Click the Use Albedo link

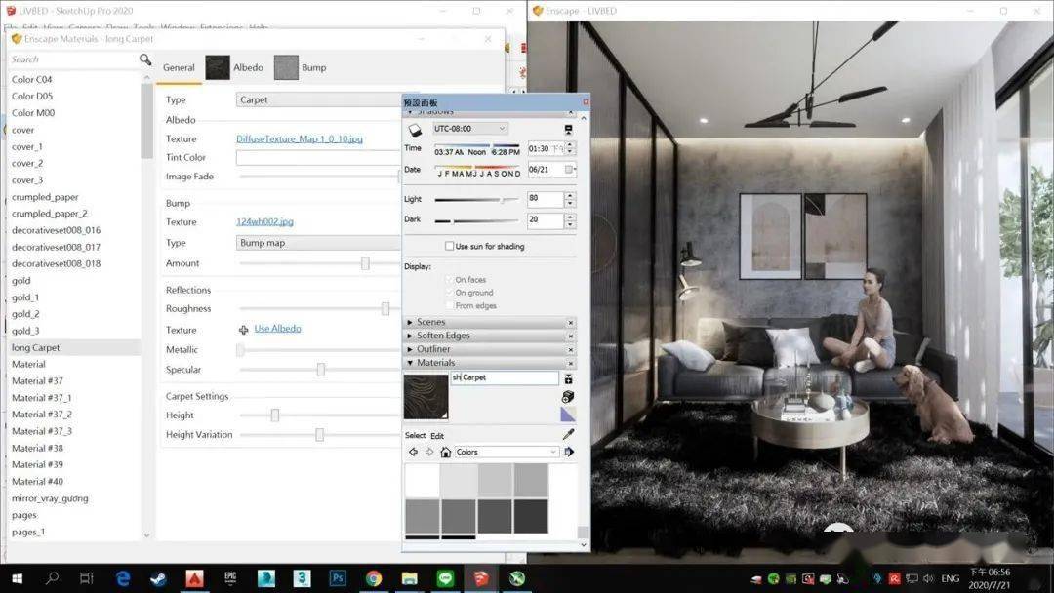coord(277,329)
